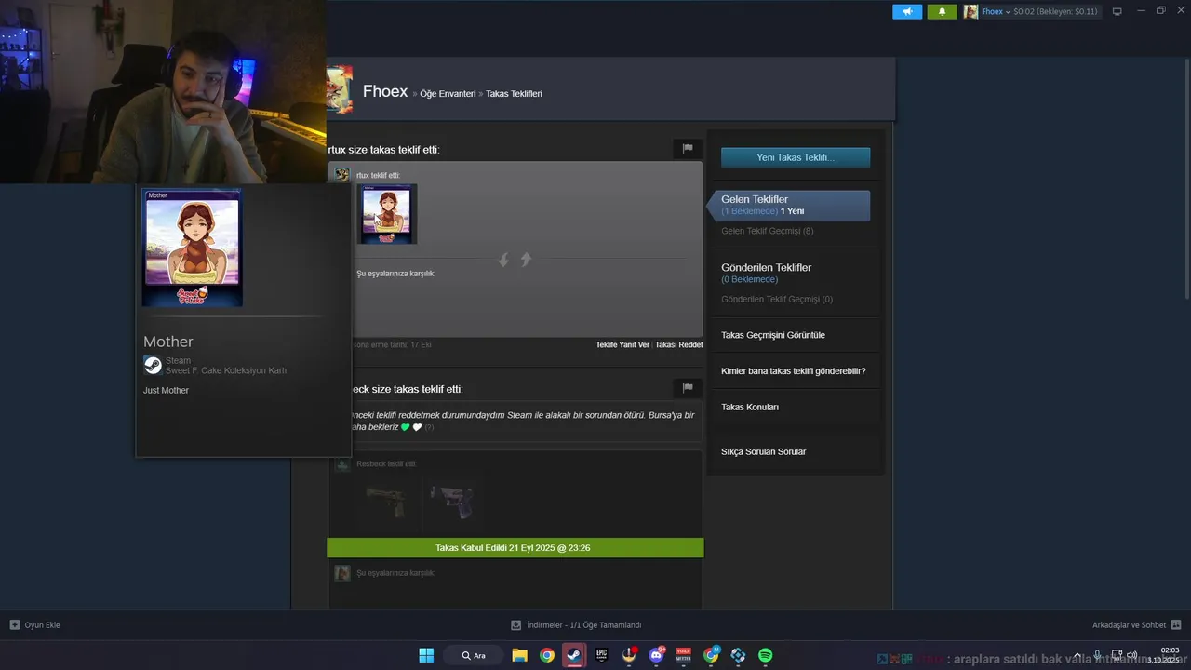Click the taskbar icon with red notification badge

(630, 655)
